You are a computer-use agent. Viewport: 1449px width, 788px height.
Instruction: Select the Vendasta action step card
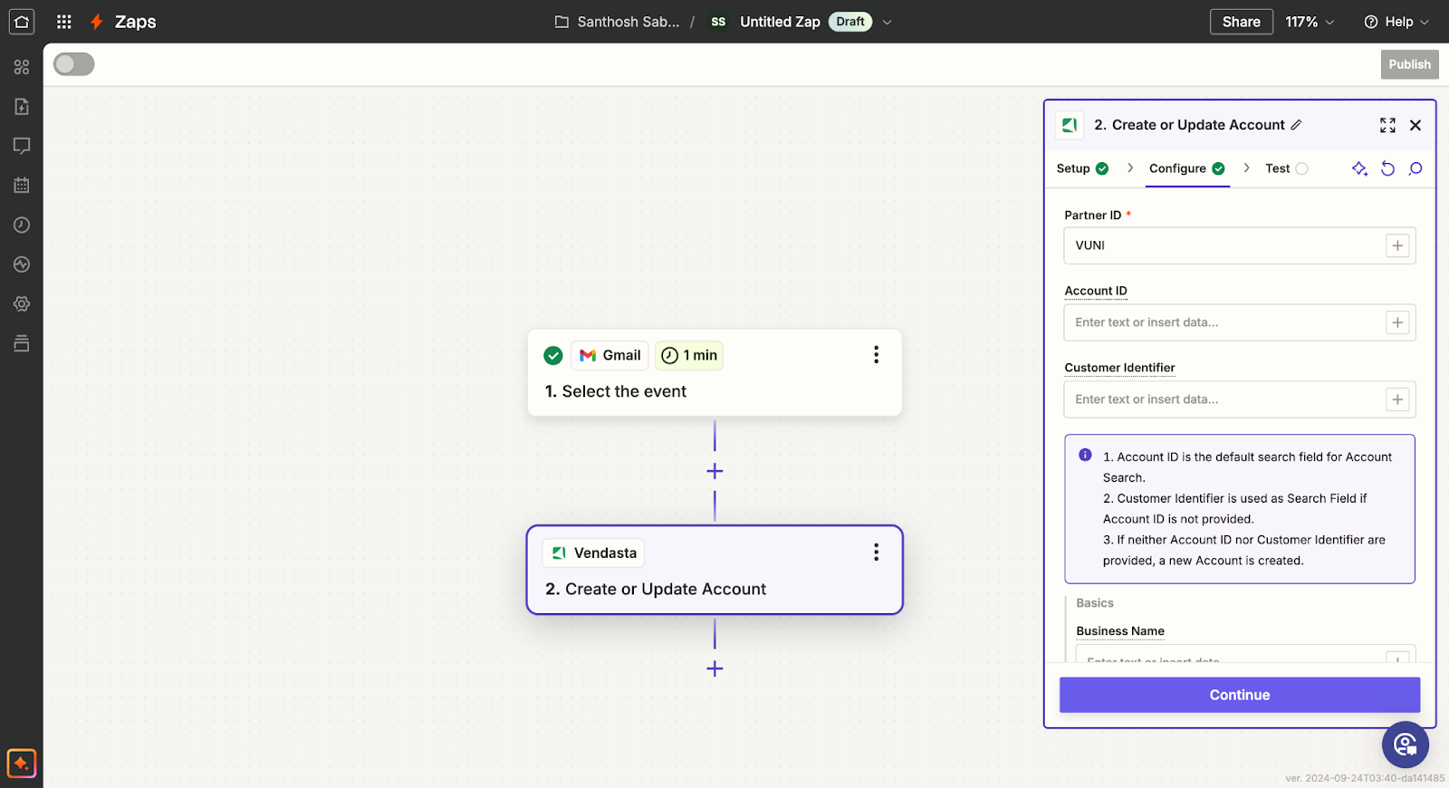click(715, 570)
